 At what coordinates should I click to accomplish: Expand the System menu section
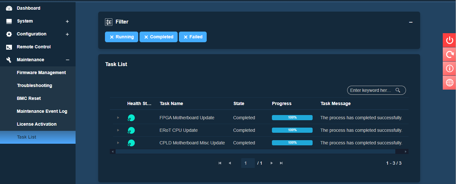coord(67,21)
